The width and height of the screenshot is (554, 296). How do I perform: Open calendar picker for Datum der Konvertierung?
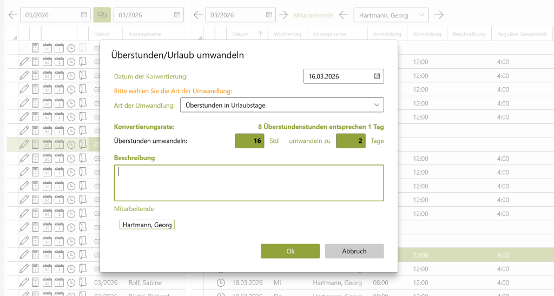[377, 76]
